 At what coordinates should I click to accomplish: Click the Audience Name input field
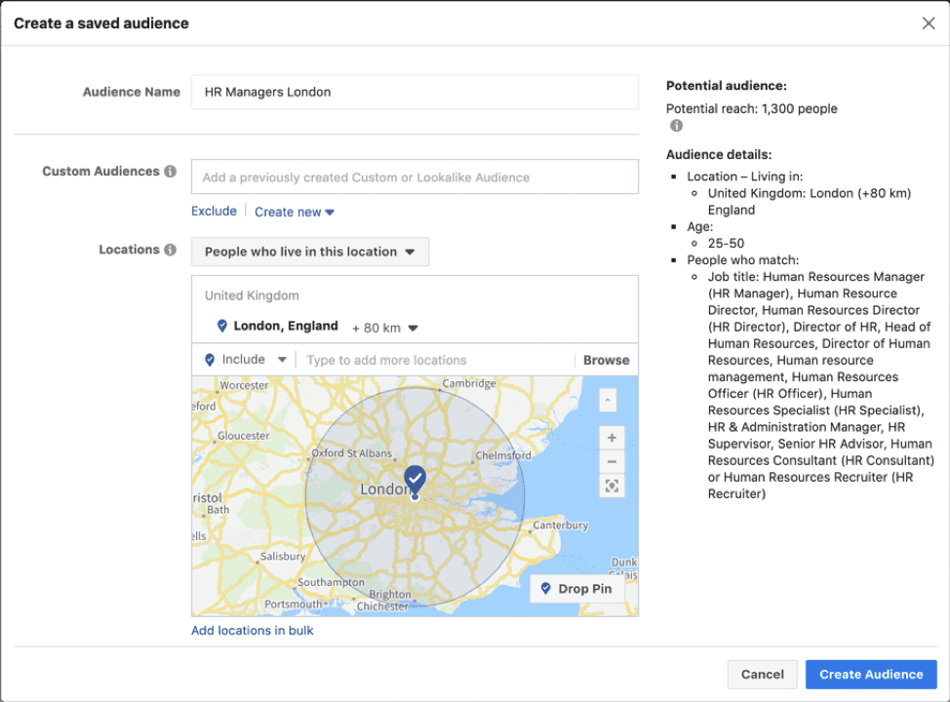coord(415,92)
